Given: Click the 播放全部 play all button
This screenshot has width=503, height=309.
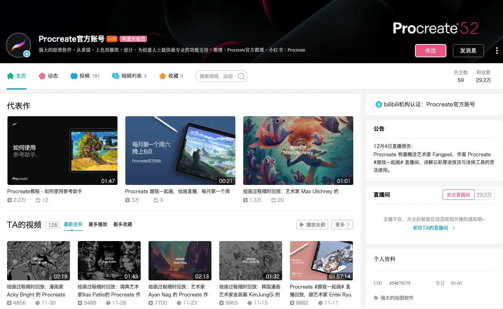Looking at the screenshot, I should click(312, 225).
